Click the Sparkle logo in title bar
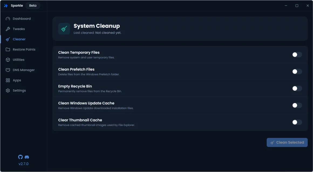 click(6, 6)
